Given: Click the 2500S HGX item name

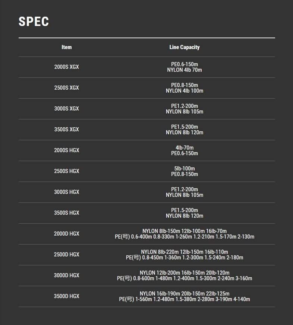Looking at the screenshot, I should click(x=67, y=171).
